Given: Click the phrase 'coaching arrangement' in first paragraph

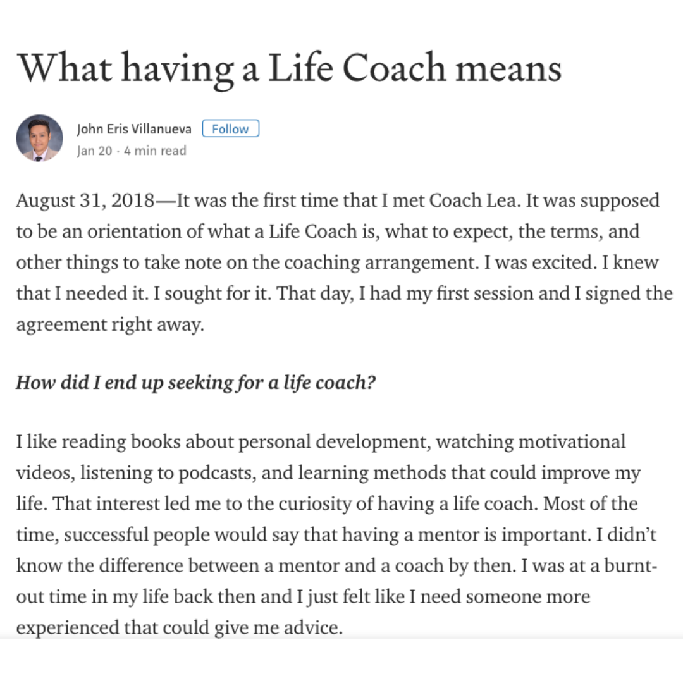Looking at the screenshot, I should click(381, 262).
